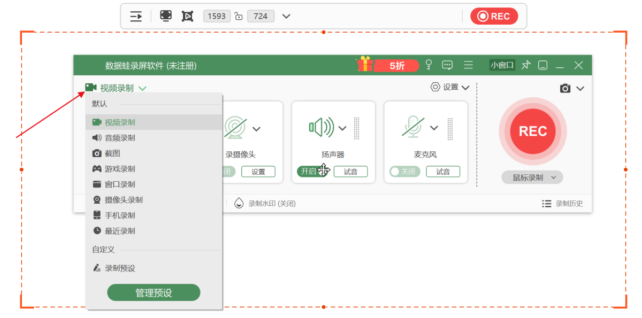Open 录制水印 (关闭) watermark setting
The height and width of the screenshot is (318, 642).
point(265,204)
